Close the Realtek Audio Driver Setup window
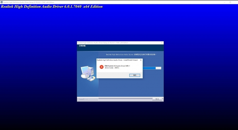 (162, 43)
